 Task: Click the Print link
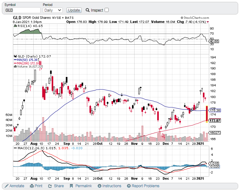(38, 186)
